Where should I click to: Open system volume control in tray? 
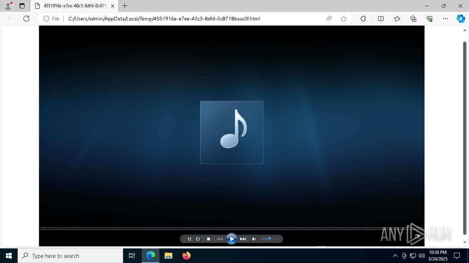(422, 256)
